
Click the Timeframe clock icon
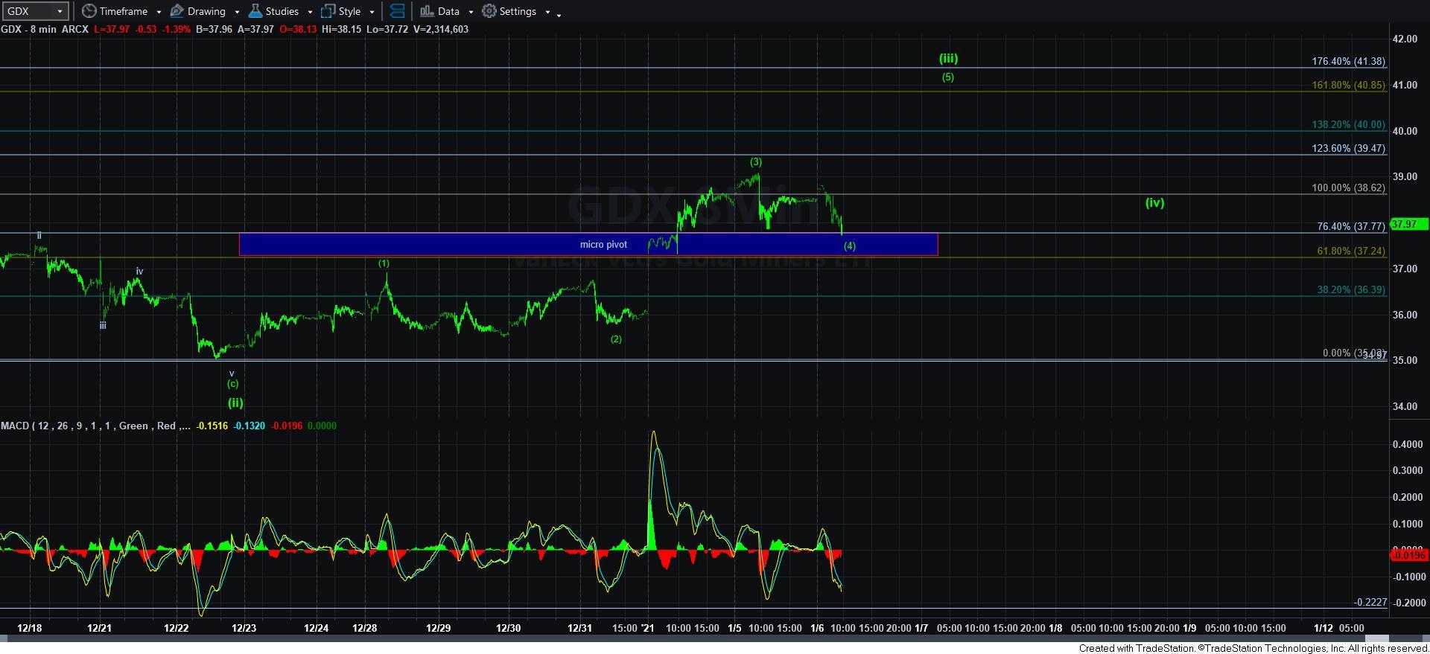pyautogui.click(x=89, y=11)
